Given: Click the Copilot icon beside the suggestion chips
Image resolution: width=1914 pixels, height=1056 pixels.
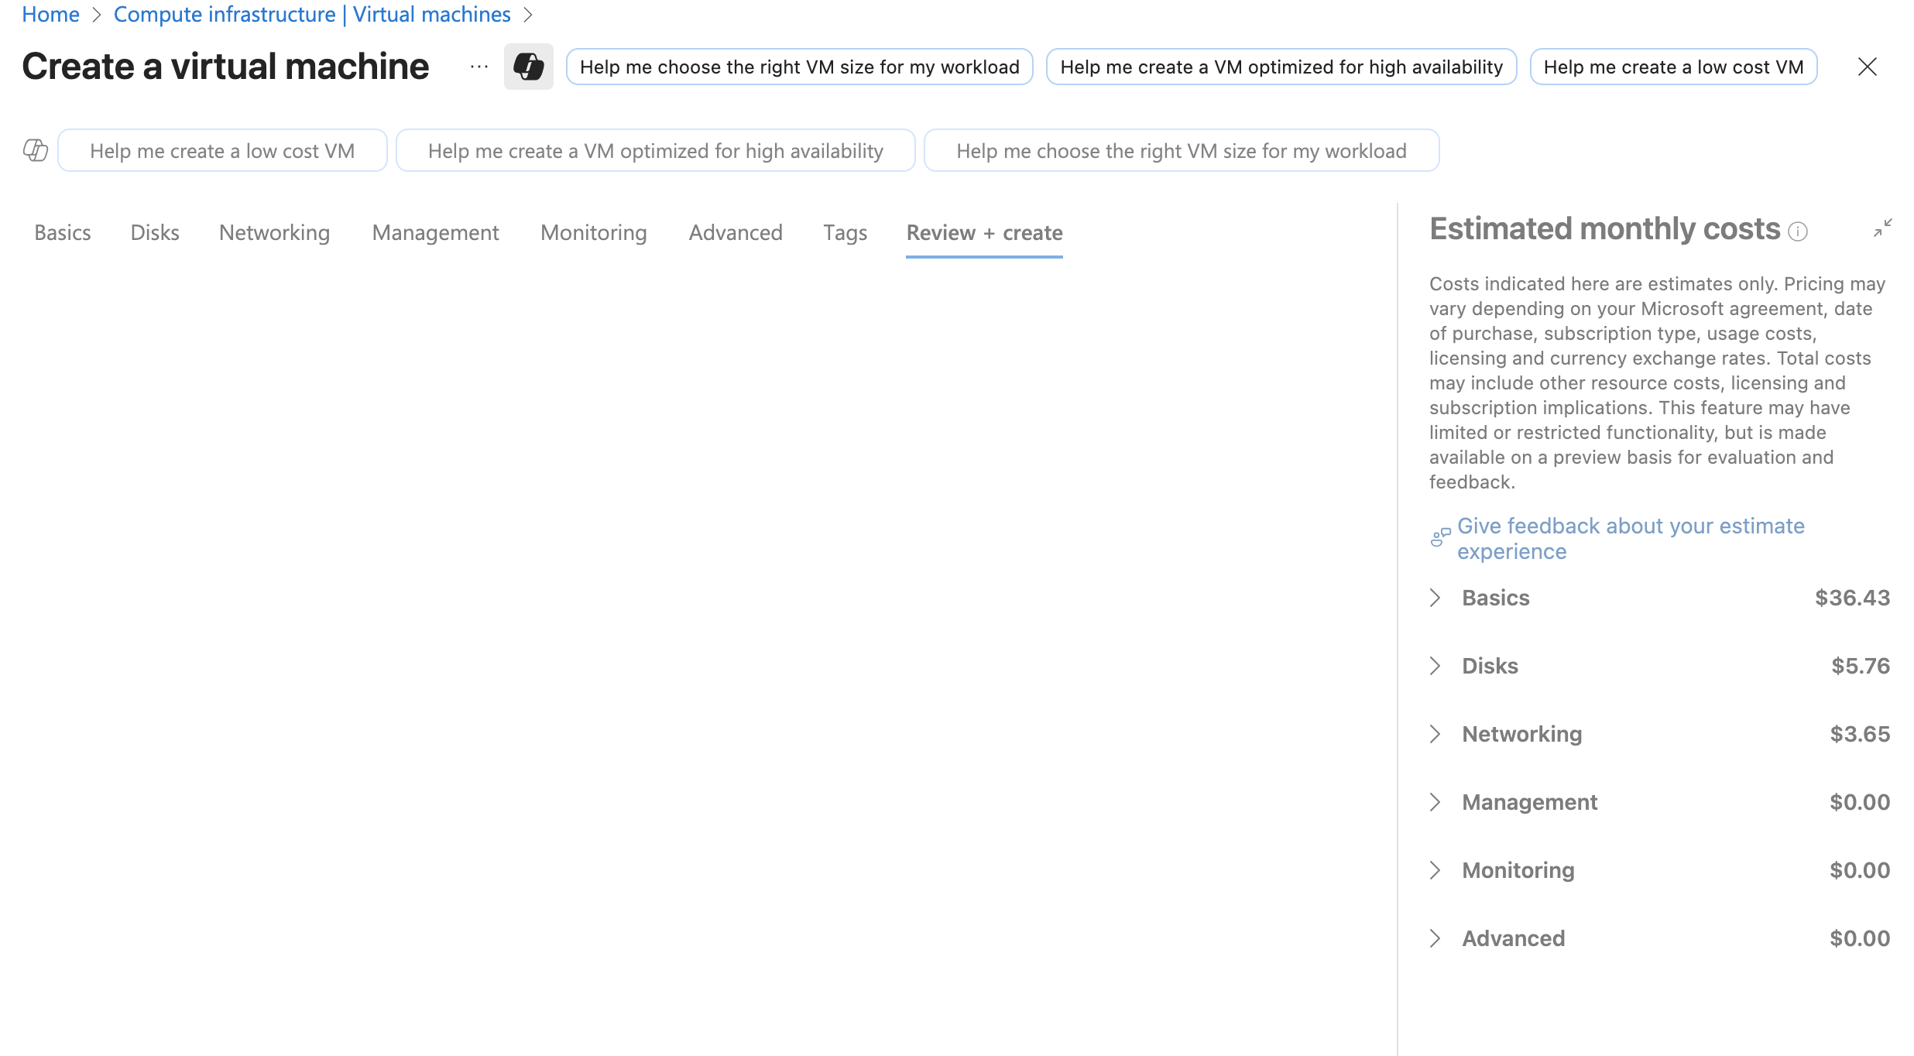Looking at the screenshot, I should (x=35, y=150).
